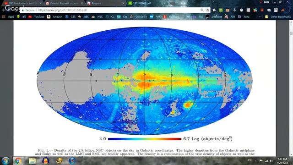The image size is (293, 165).
Task: Open the Apps bookmark shortcut
Action: point(8,16)
